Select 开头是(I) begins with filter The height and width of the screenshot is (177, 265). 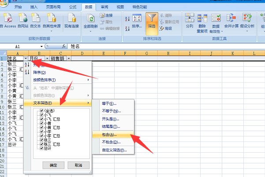click(113, 119)
